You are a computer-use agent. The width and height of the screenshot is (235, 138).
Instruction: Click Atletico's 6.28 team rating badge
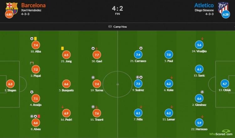pyautogui.click(x=226, y=14)
